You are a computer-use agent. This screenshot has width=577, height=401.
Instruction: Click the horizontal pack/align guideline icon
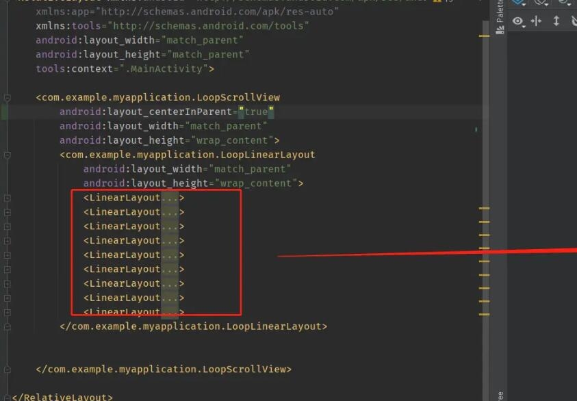tap(537, 21)
